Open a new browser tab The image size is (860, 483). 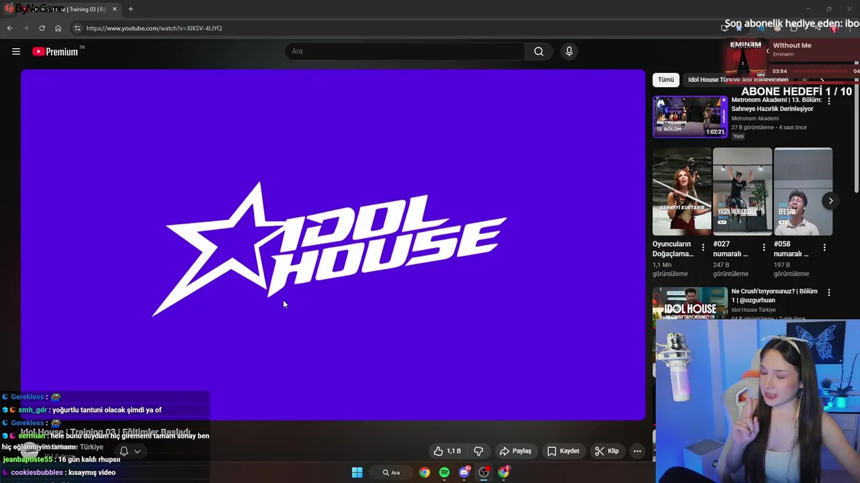pyautogui.click(x=130, y=9)
